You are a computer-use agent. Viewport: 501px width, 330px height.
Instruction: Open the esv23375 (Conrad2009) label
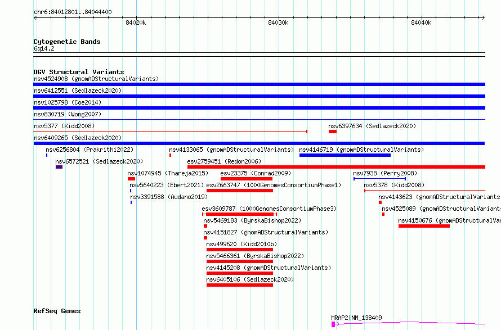[256, 173]
